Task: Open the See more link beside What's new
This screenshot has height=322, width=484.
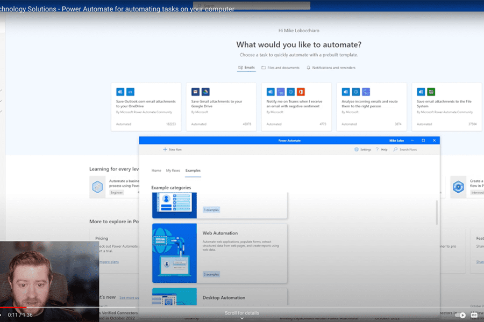Action: [129, 298]
